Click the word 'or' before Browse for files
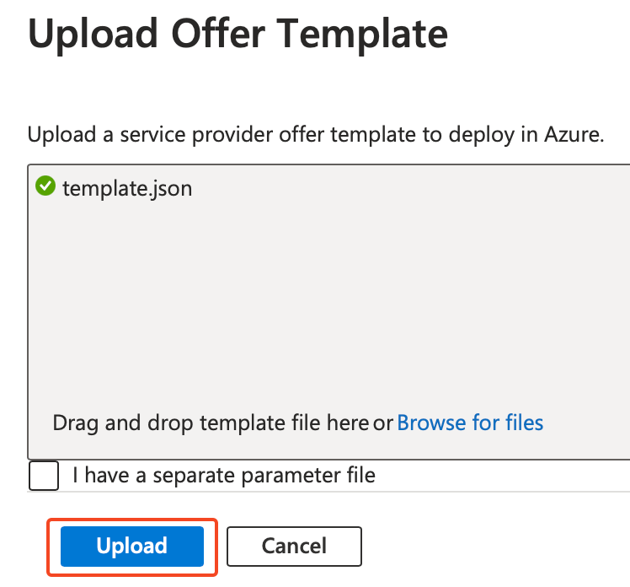Viewport: 630px width, 587px height. pos(383,422)
